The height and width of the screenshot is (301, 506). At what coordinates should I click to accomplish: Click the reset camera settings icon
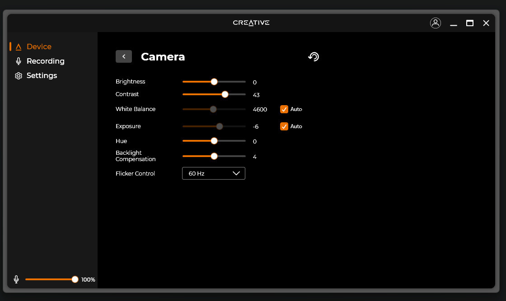pos(314,56)
